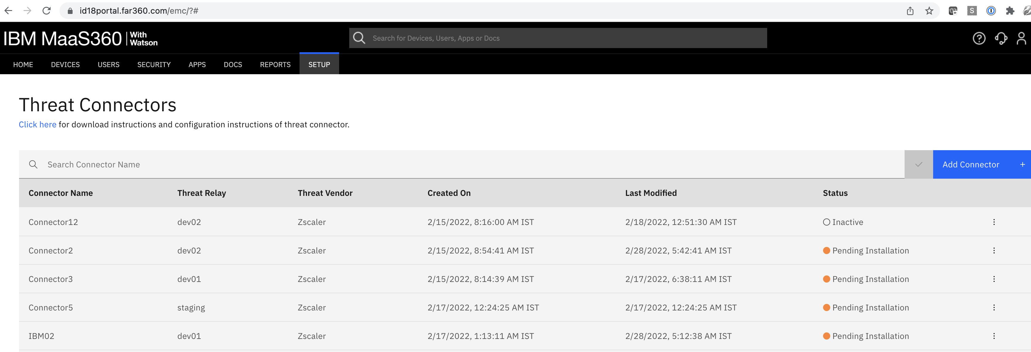Click the magnifier icon in global search
Image resolution: width=1031 pixels, height=352 pixels.
359,38
